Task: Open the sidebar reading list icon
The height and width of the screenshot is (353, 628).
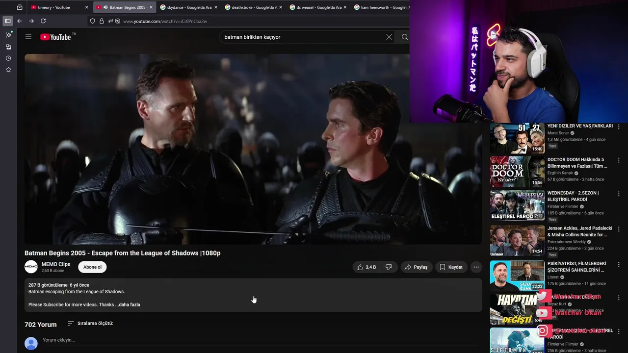Action: pos(8,47)
